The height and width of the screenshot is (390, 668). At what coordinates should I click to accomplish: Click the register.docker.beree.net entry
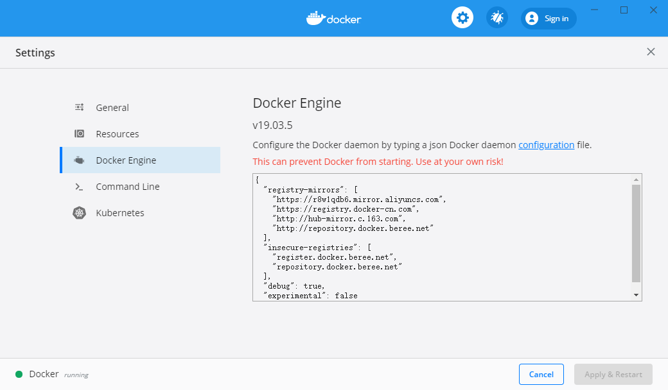tap(335, 257)
